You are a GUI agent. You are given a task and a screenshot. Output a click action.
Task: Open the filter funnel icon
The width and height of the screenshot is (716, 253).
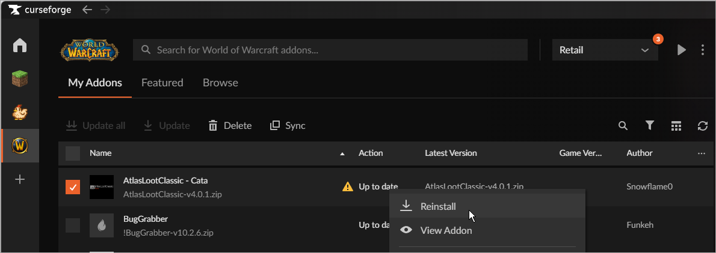(x=650, y=125)
